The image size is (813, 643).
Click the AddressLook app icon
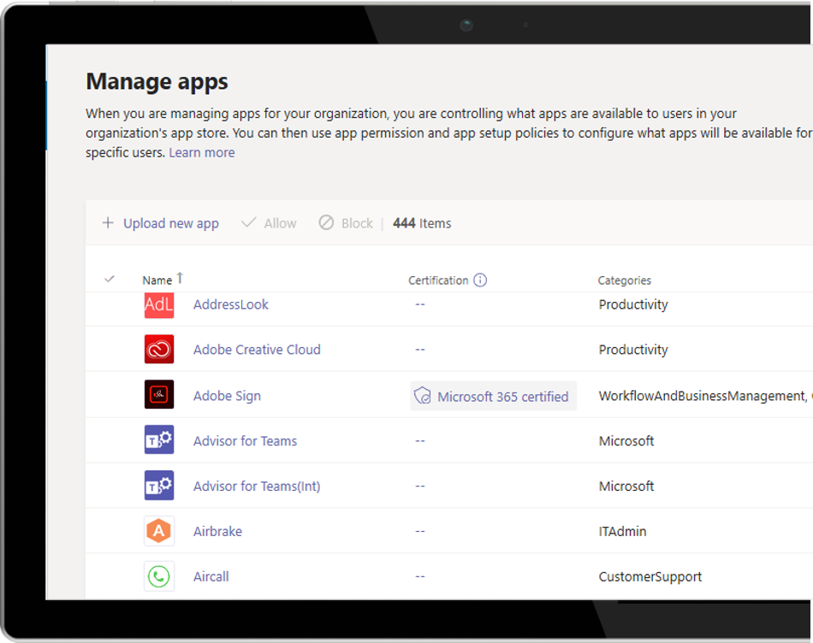(158, 304)
